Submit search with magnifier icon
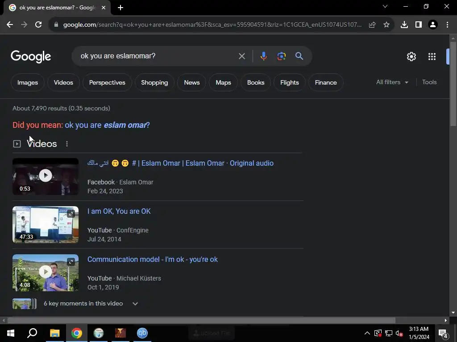 tap(299, 56)
